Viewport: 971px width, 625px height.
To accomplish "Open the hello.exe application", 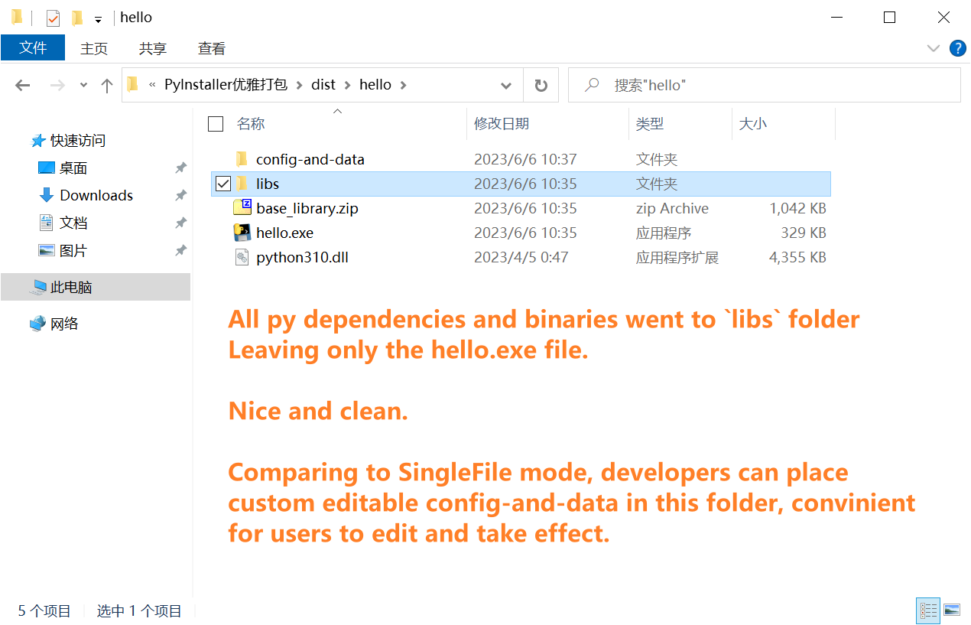I will [285, 233].
